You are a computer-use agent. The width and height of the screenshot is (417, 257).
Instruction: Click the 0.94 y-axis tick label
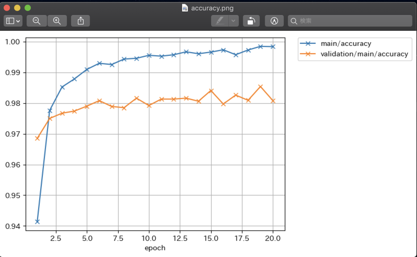tap(13, 227)
